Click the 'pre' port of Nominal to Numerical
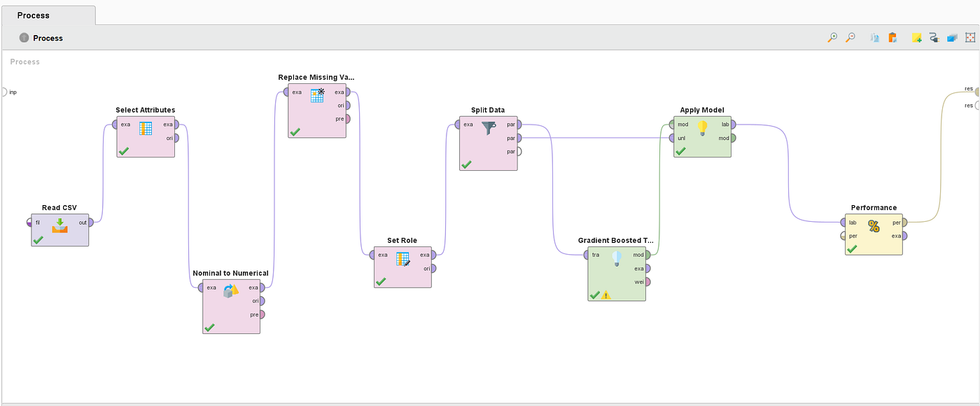980x406 pixels. pyautogui.click(x=262, y=314)
